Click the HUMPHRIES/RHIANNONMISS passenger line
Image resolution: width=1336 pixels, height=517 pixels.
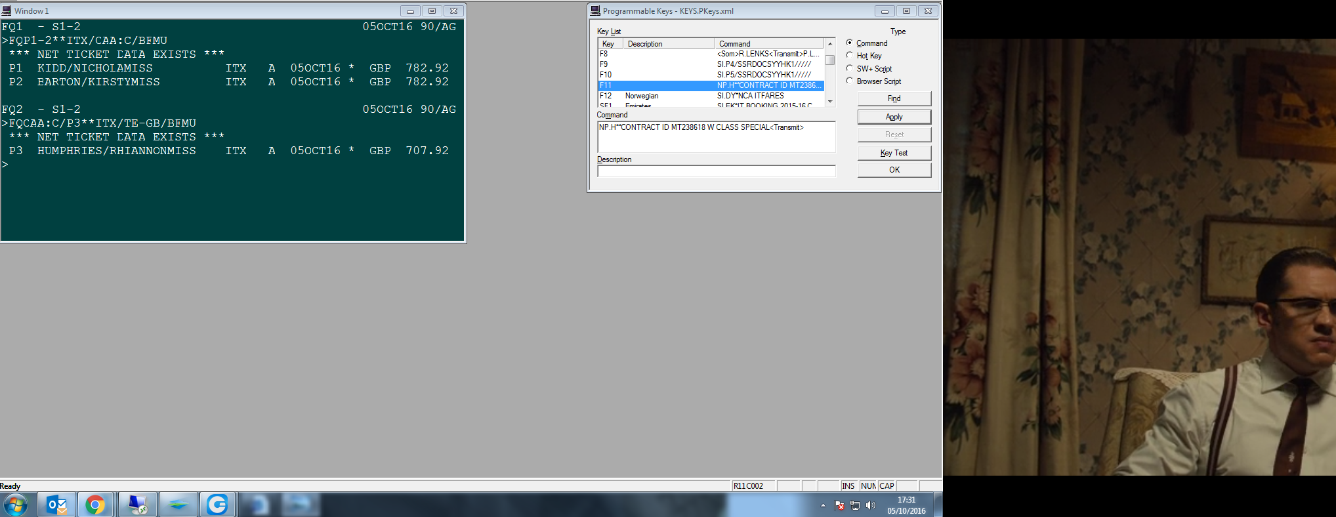229,151
